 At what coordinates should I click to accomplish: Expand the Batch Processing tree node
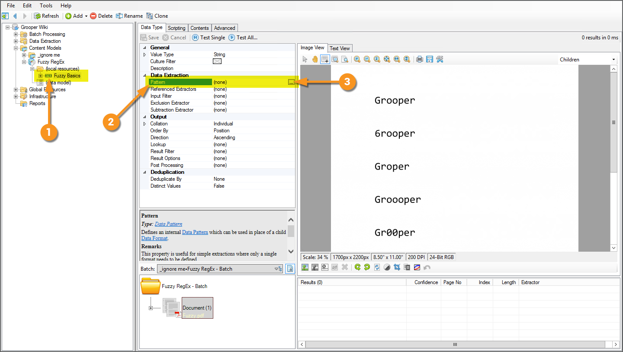click(x=16, y=34)
